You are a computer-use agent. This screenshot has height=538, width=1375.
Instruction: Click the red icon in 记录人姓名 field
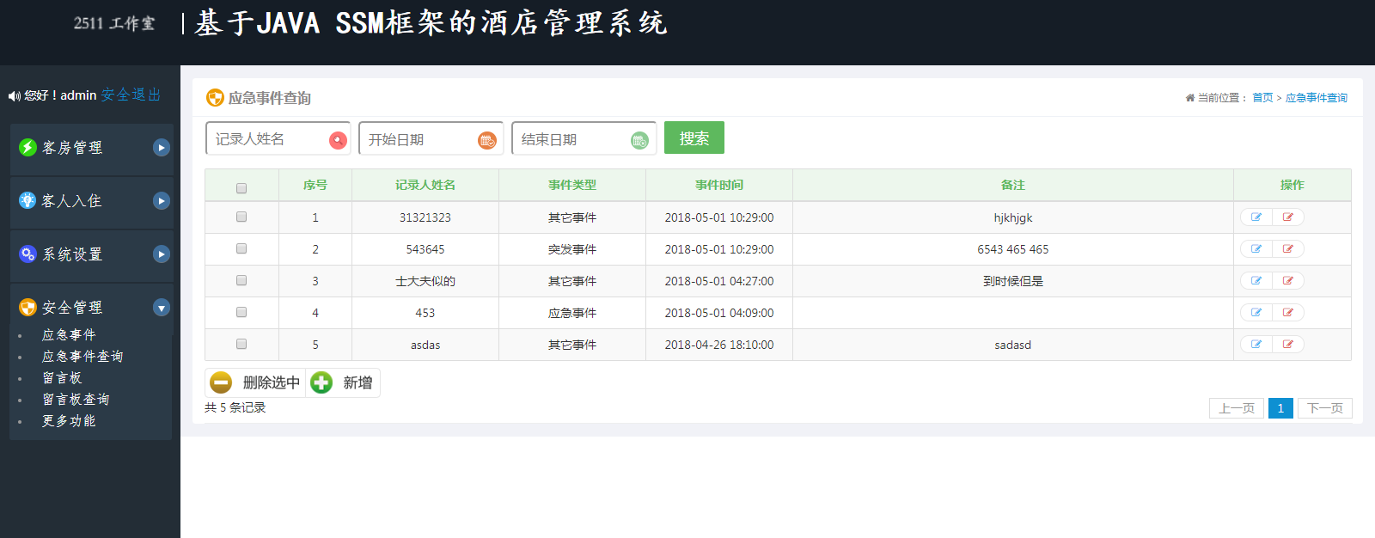338,140
